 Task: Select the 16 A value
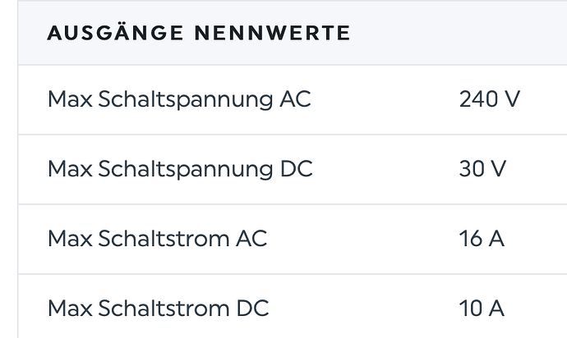(482, 240)
